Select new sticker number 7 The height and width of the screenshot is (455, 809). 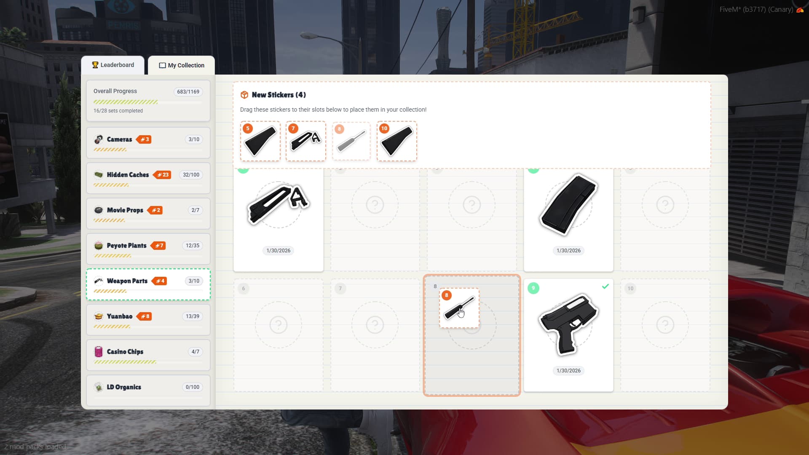click(305, 142)
